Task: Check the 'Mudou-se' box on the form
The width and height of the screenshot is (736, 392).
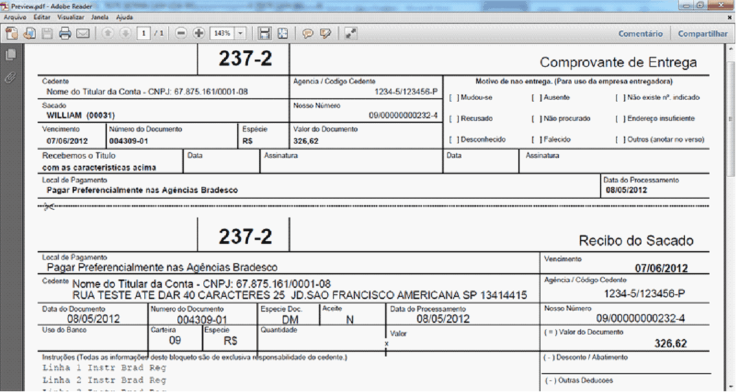Action: tap(453, 98)
